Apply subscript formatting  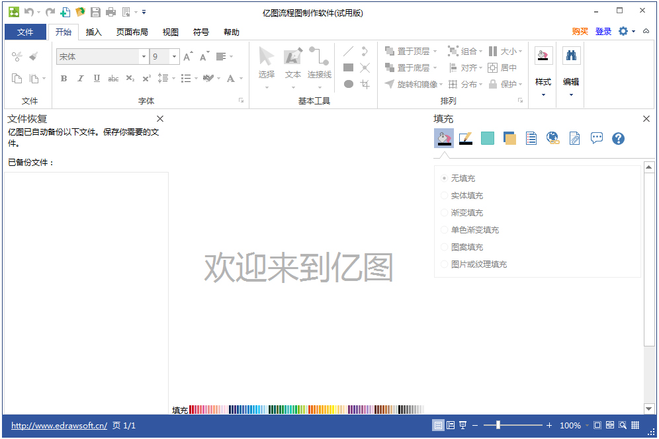click(130, 79)
